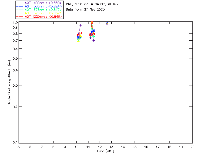198x159 pixels.
Task: Click the red AOT 1020nm legend entry
Action: 39,16
